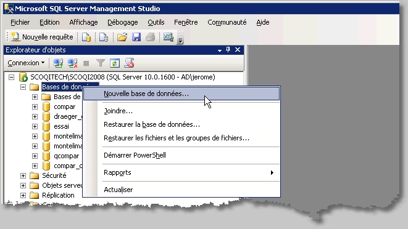
Task: Open Object Explorer window position arrow
Action: coord(220,50)
